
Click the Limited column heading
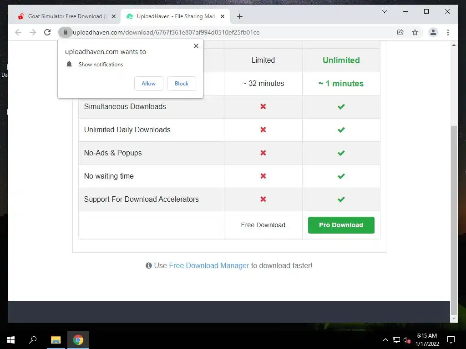point(263,60)
